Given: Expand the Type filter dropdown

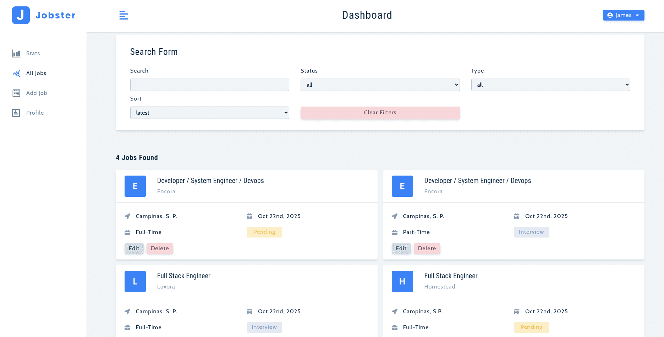Looking at the screenshot, I should [550, 85].
